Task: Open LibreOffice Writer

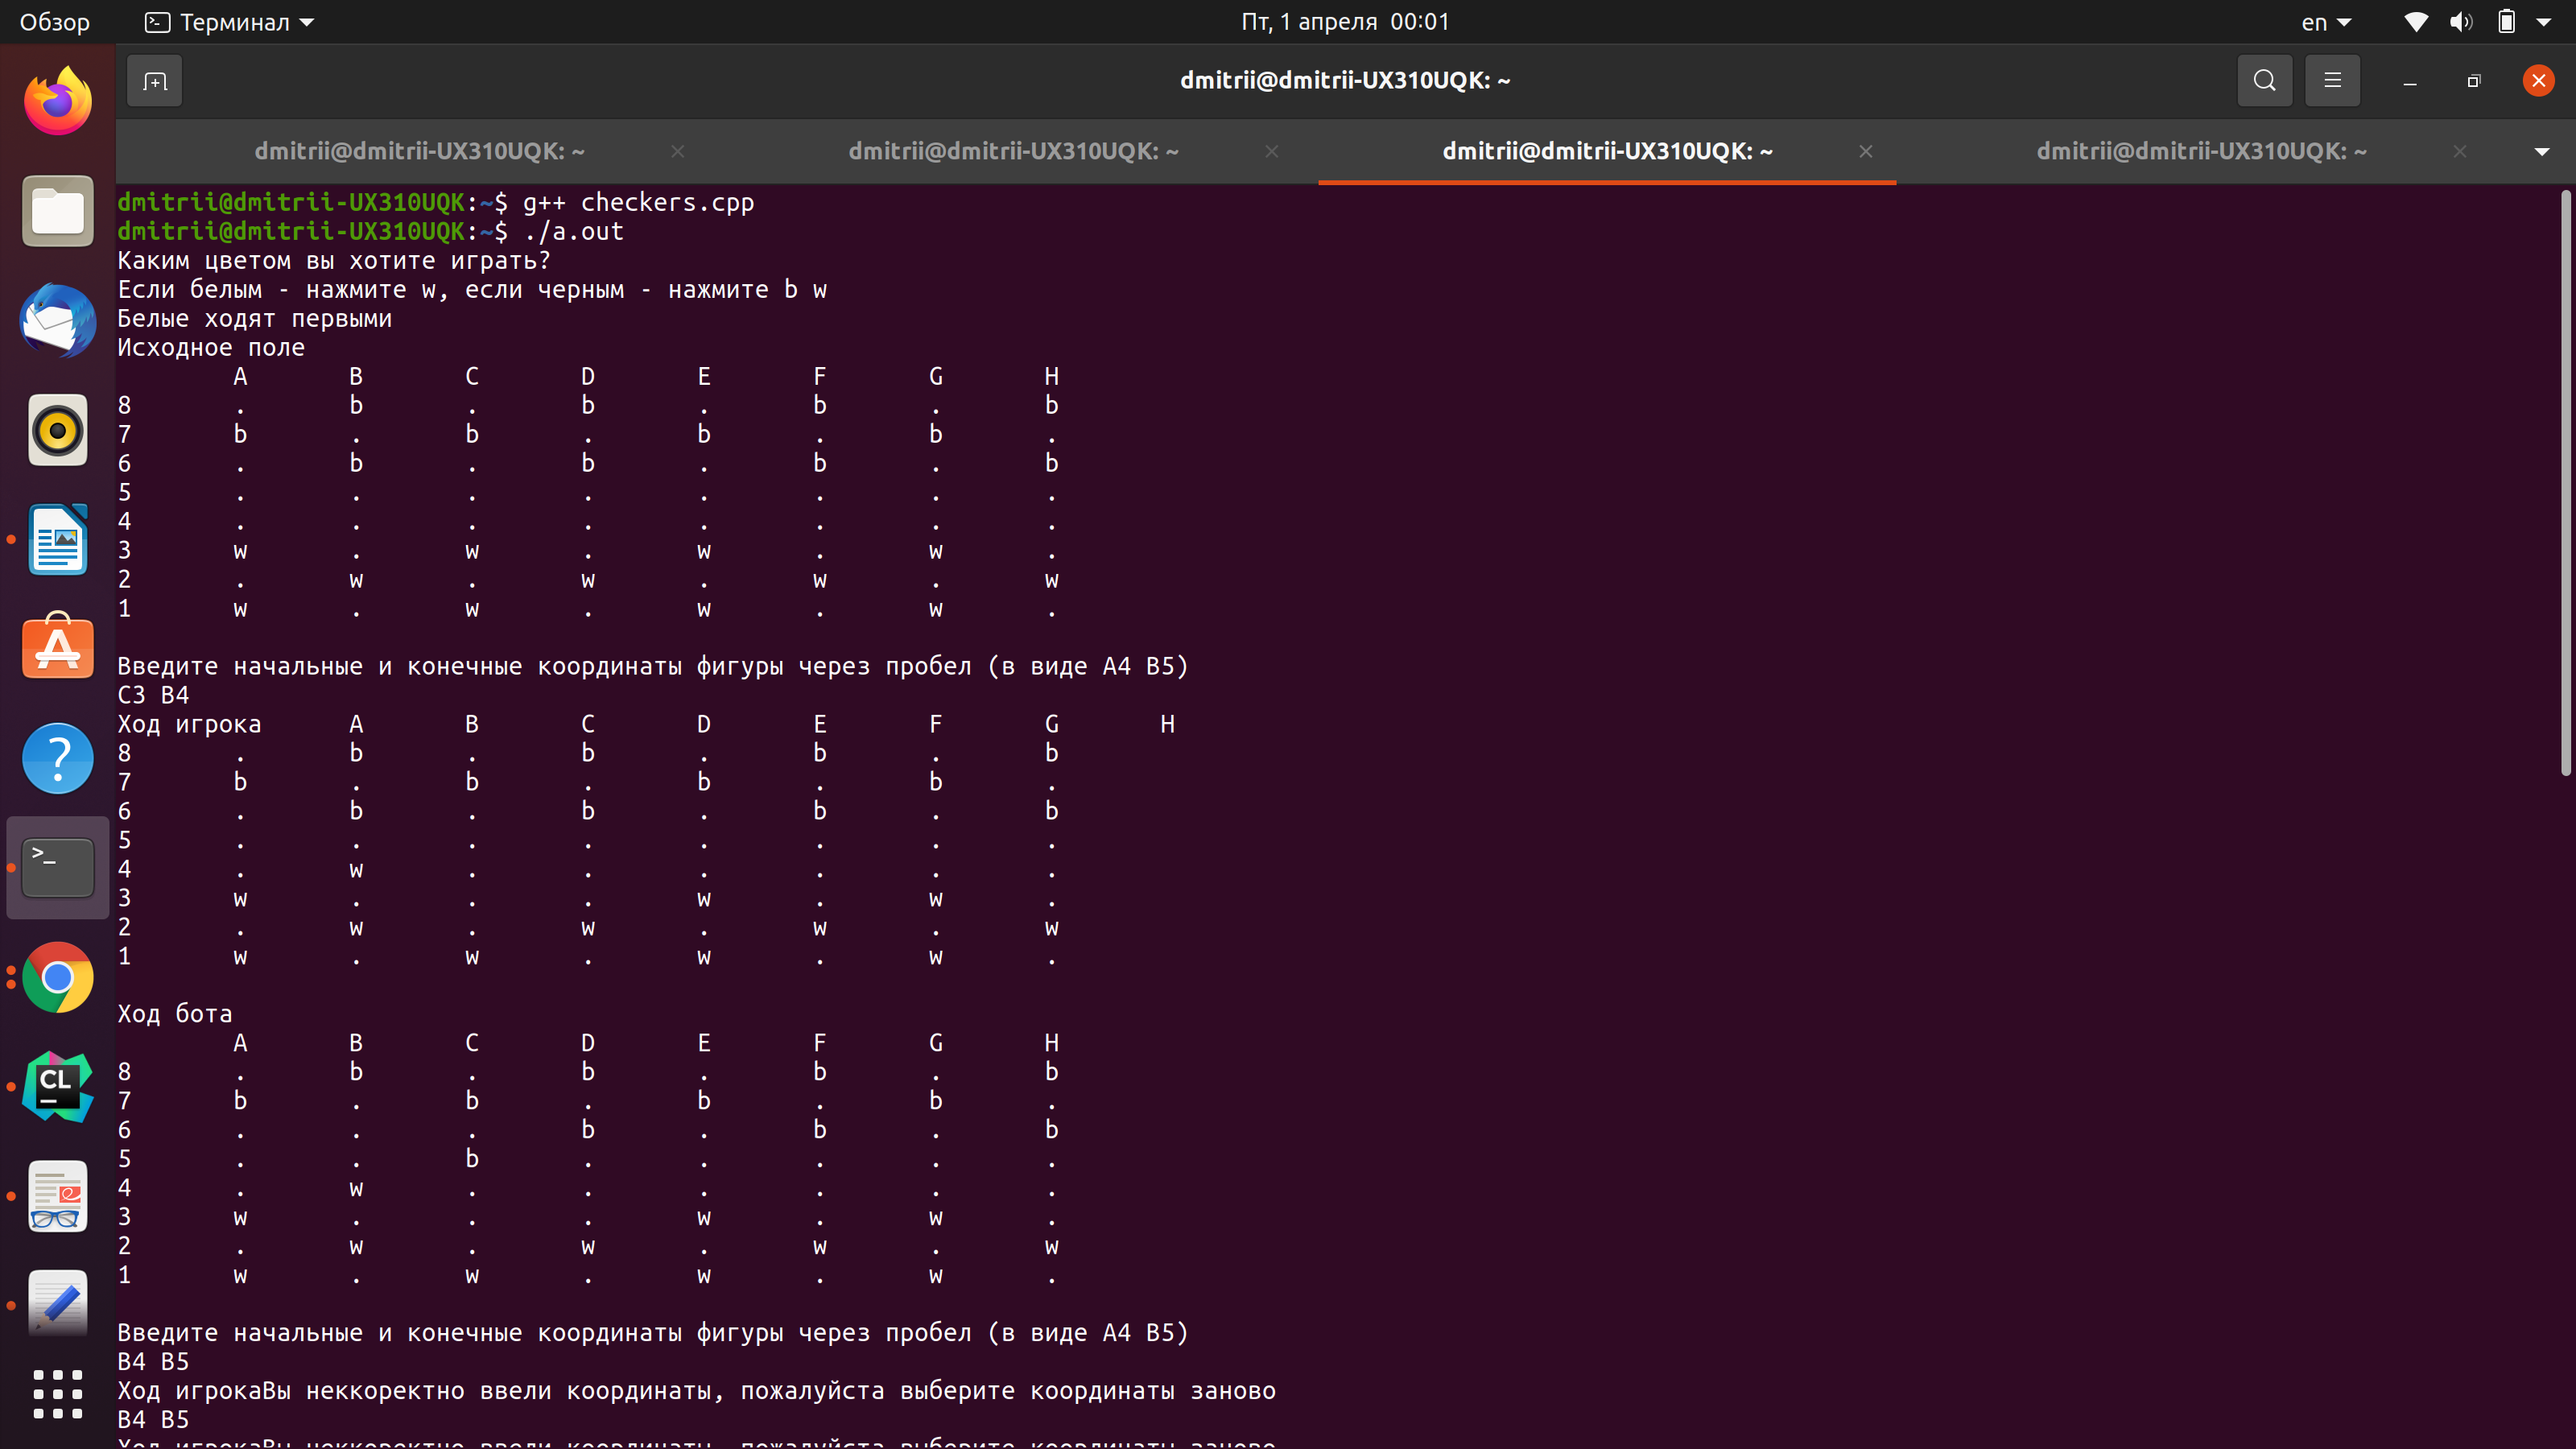Action: click(57, 539)
